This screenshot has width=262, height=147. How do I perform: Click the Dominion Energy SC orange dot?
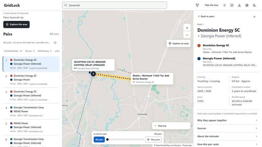click(x=199, y=45)
